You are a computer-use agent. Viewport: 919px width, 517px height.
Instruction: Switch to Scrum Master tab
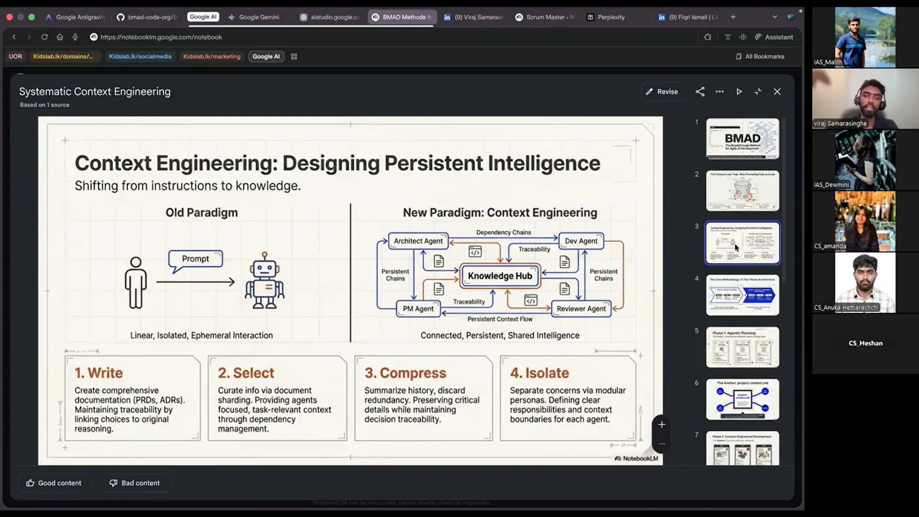[545, 17]
